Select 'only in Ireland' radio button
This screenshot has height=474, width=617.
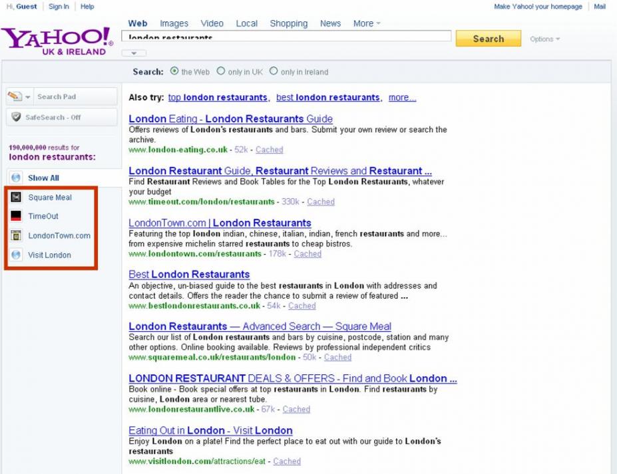pyautogui.click(x=274, y=71)
